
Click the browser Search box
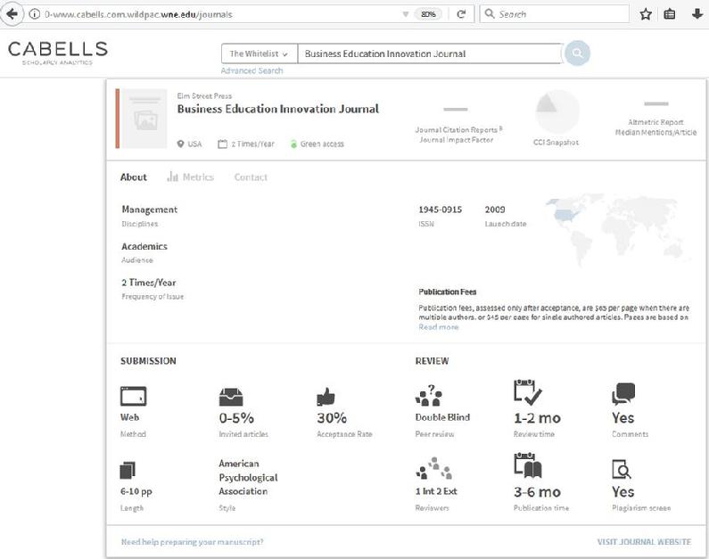[x=555, y=14]
